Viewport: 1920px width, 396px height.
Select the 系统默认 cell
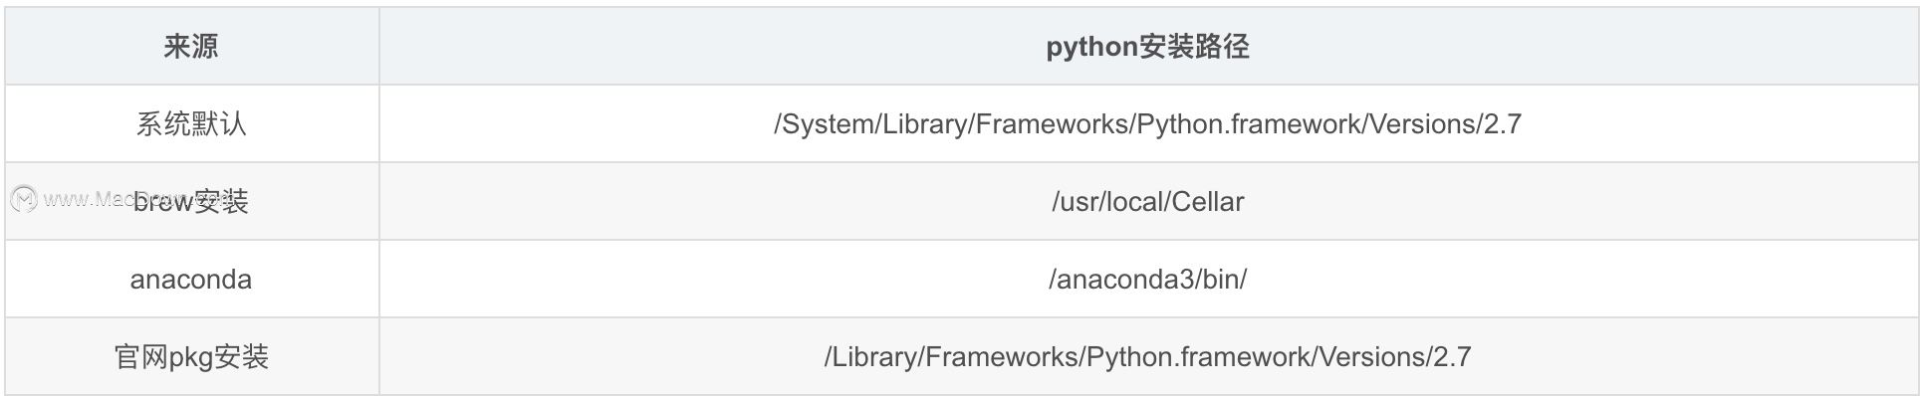190,124
